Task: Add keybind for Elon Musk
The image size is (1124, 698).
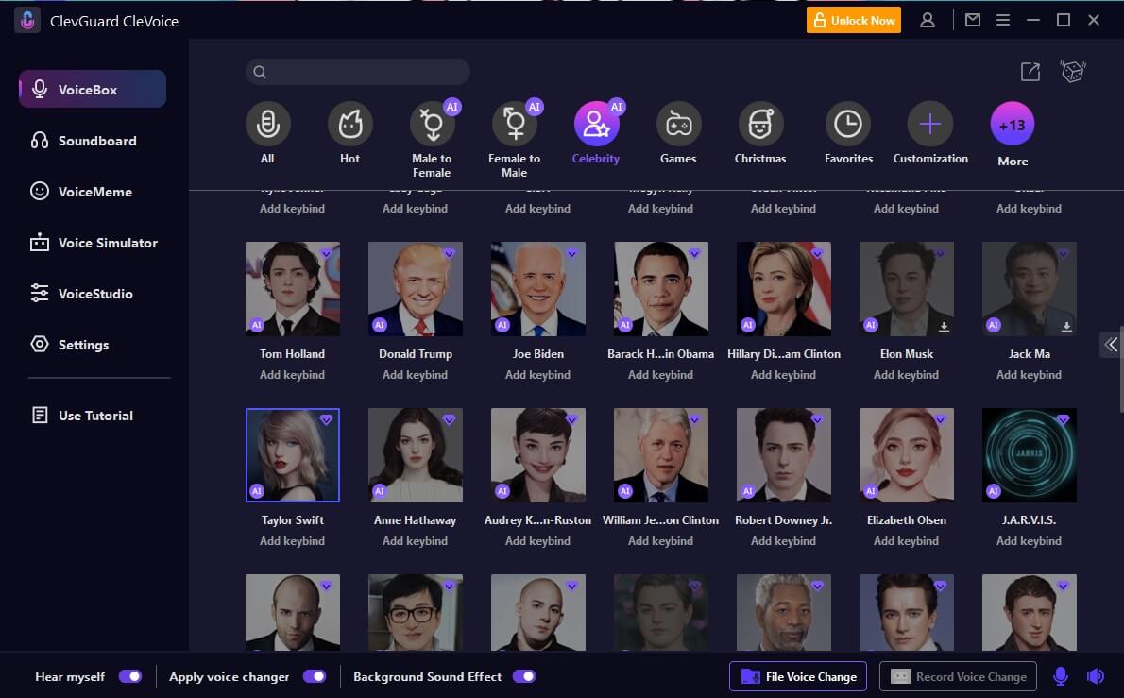Action: tap(906, 375)
